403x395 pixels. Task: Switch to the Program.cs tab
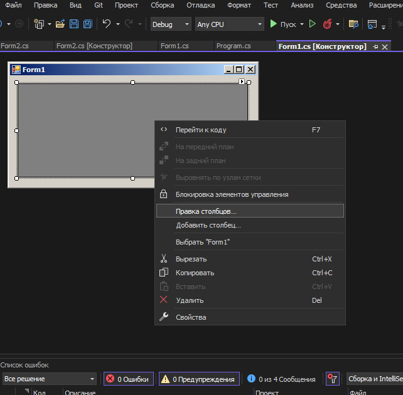pyautogui.click(x=234, y=46)
